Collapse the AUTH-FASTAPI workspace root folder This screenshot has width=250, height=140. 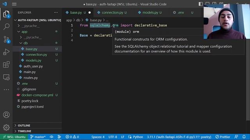[37, 20]
